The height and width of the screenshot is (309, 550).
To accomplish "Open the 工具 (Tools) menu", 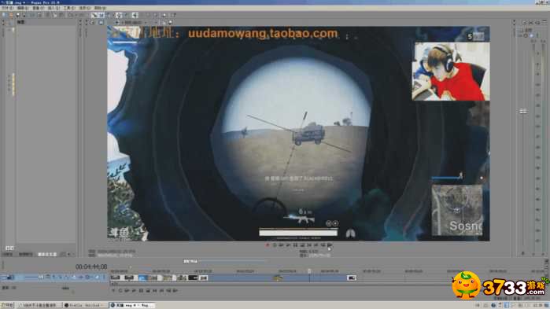I will [x=69, y=8].
